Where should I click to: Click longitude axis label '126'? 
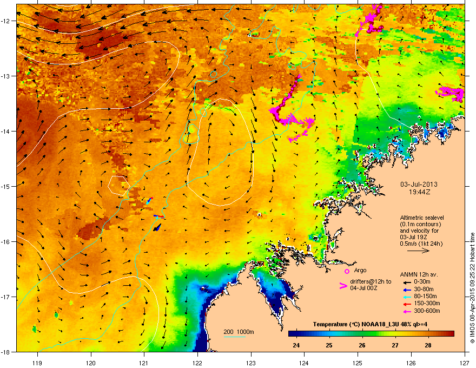click(x=411, y=363)
